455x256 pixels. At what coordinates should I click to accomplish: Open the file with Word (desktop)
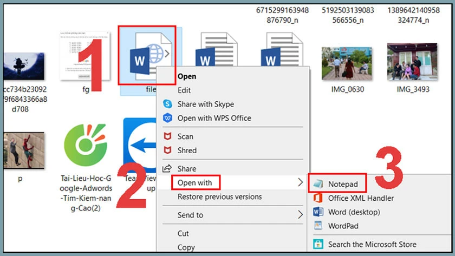click(x=354, y=212)
